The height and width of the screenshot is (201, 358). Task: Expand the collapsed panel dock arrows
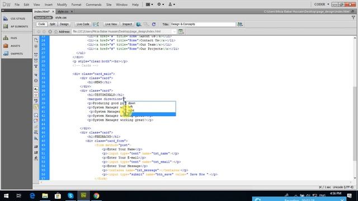click(x=3, y=11)
